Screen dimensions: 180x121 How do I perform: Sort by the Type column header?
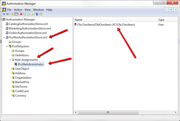(167, 20)
